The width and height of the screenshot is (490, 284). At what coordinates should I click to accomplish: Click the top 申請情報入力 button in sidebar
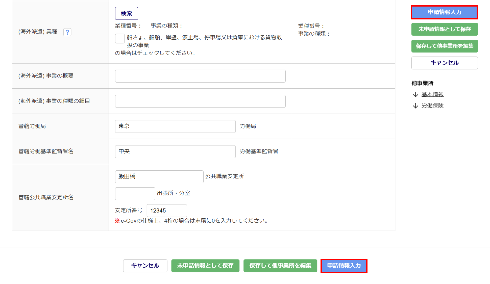444,12
